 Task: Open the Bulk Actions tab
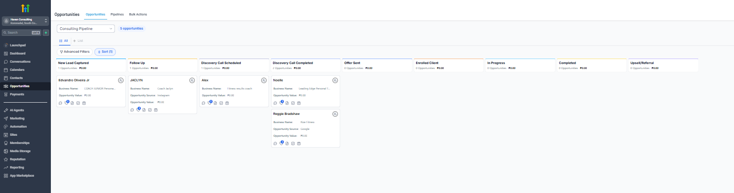138,15
